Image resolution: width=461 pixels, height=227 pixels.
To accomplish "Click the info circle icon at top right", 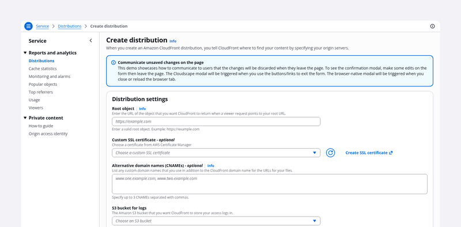I will pyautogui.click(x=432, y=26).
